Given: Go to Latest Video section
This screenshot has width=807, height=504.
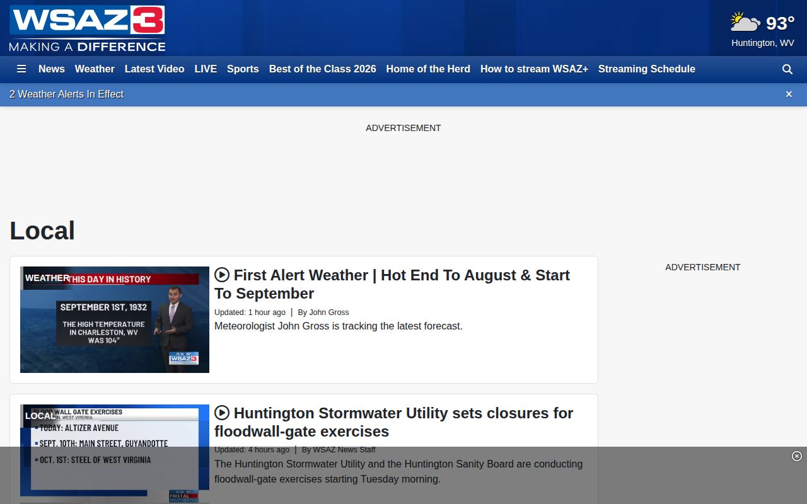Looking at the screenshot, I should [x=154, y=69].
